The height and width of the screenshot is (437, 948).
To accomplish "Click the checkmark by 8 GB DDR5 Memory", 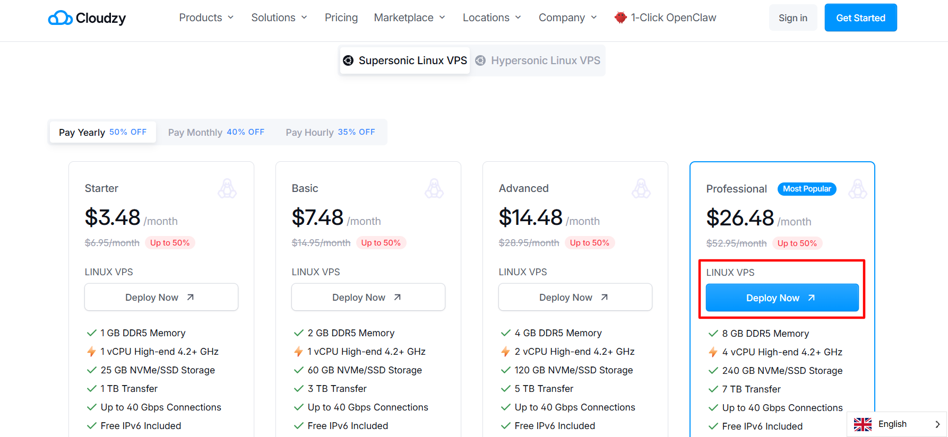I will click(x=713, y=334).
